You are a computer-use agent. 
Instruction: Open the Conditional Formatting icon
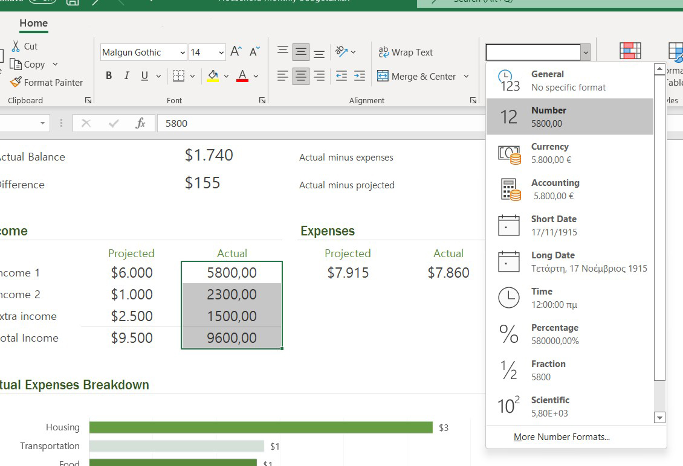point(630,51)
